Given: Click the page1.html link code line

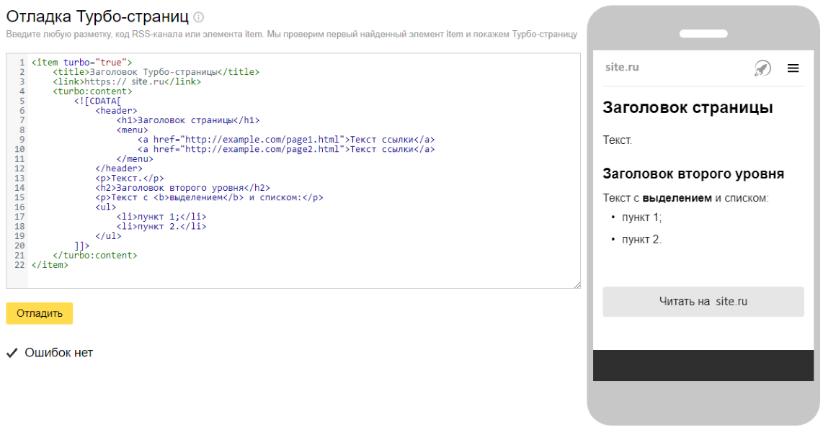Looking at the screenshot, I should point(286,140).
